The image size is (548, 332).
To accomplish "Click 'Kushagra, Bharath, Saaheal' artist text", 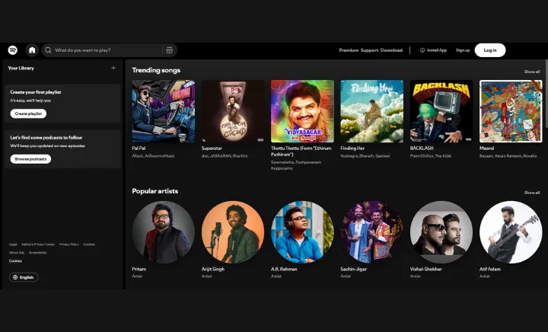I will [365, 156].
